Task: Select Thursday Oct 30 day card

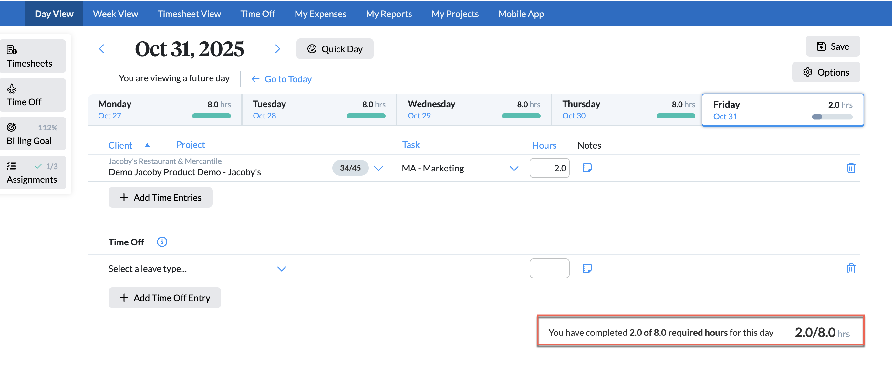Action: pyautogui.click(x=627, y=110)
